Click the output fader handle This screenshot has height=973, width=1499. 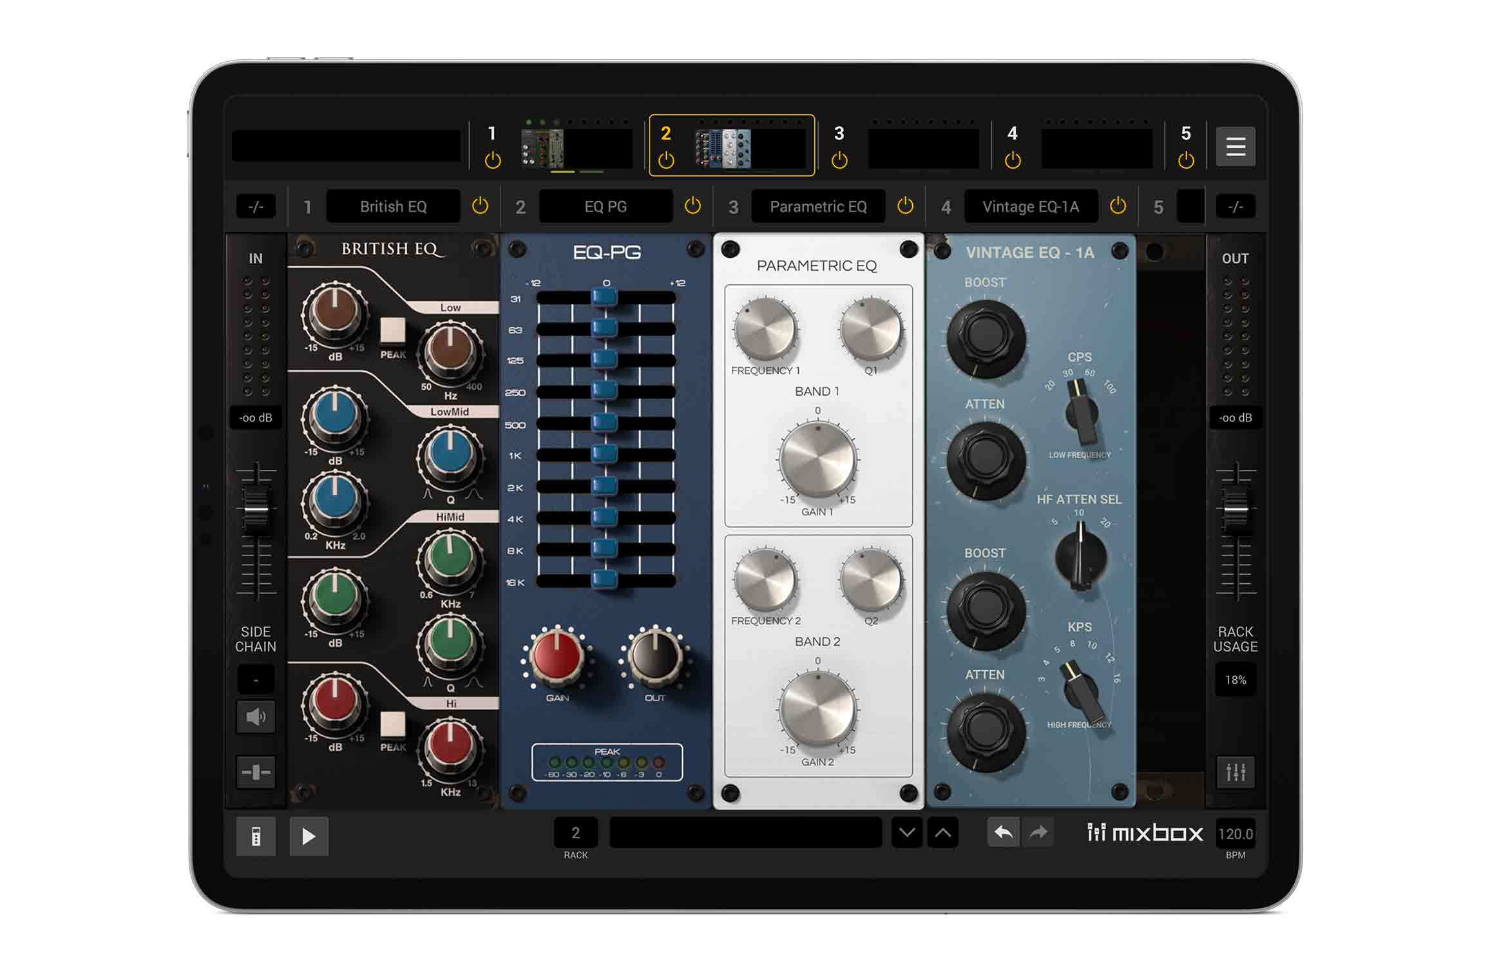pos(1236,510)
